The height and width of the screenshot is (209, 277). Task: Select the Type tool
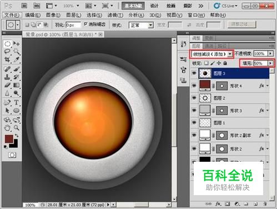16,102
